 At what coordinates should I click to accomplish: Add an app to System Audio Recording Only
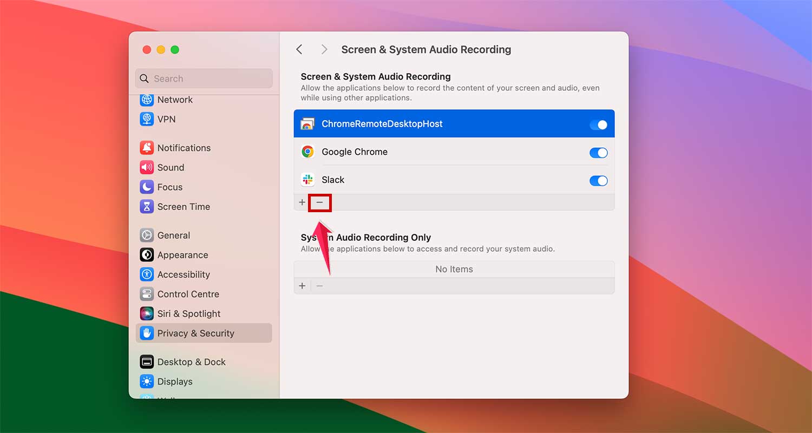point(302,285)
